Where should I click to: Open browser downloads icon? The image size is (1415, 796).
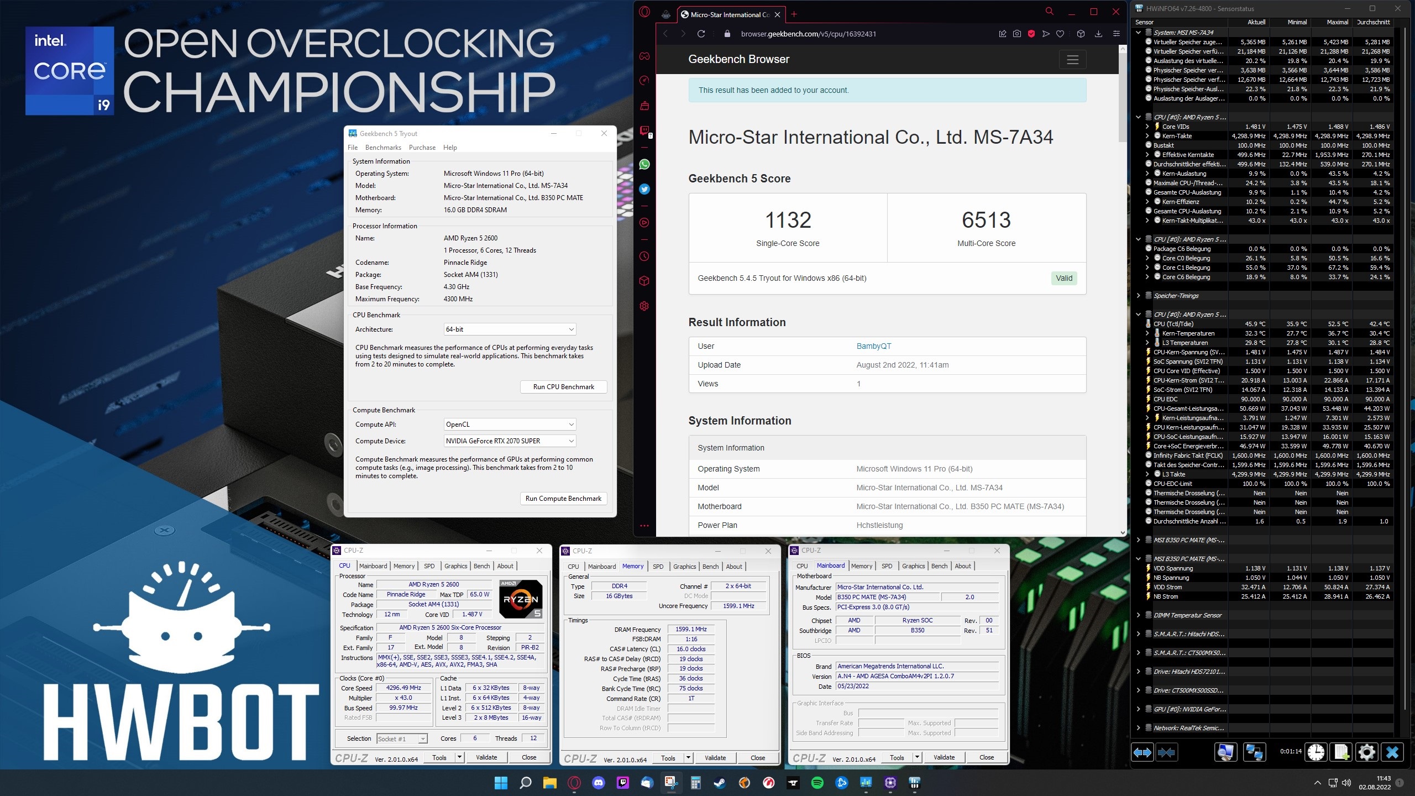pos(1098,34)
